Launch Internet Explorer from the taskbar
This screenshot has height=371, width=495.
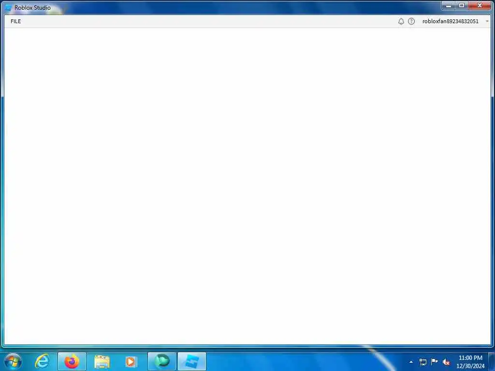[42, 361]
